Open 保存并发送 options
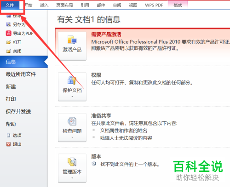This screenshot has width=230, height=187. click(x=18, y=112)
